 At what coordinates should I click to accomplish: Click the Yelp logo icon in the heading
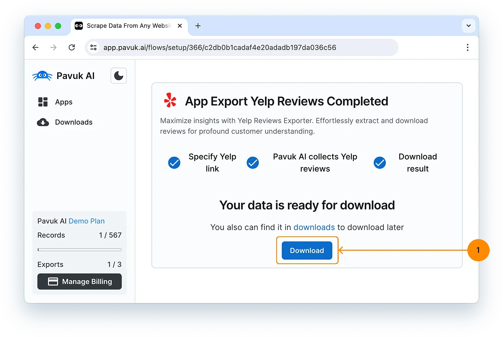170,101
